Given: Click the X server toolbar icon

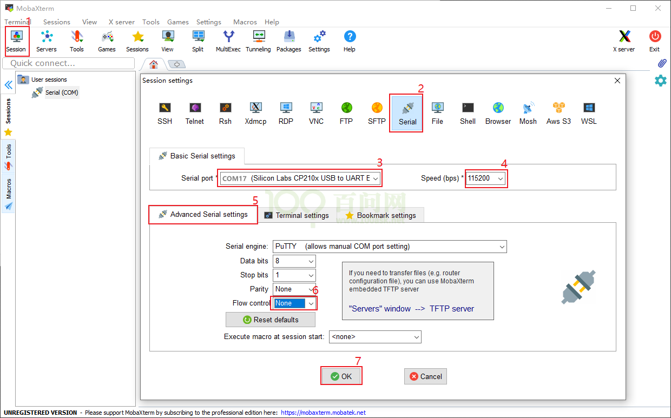Looking at the screenshot, I should click(624, 41).
